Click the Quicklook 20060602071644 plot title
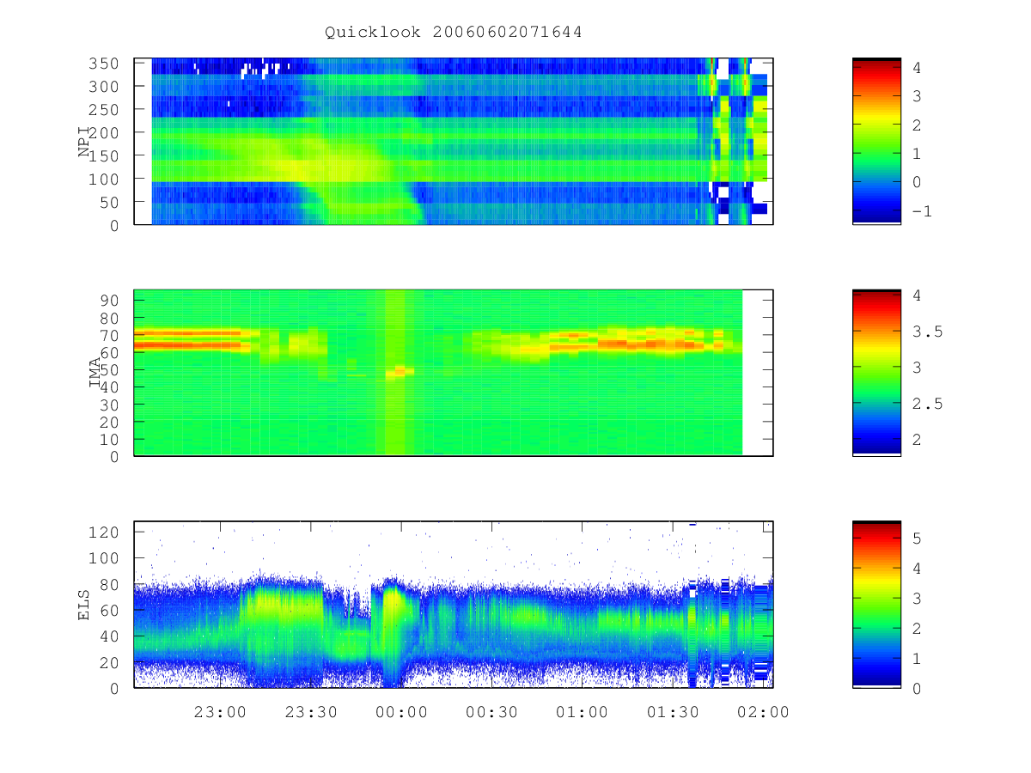This screenshot has height=773, width=1031. pyautogui.click(x=454, y=33)
